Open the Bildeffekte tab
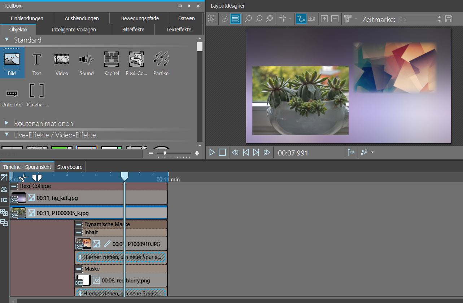The width and height of the screenshot is (463, 303). click(x=133, y=30)
